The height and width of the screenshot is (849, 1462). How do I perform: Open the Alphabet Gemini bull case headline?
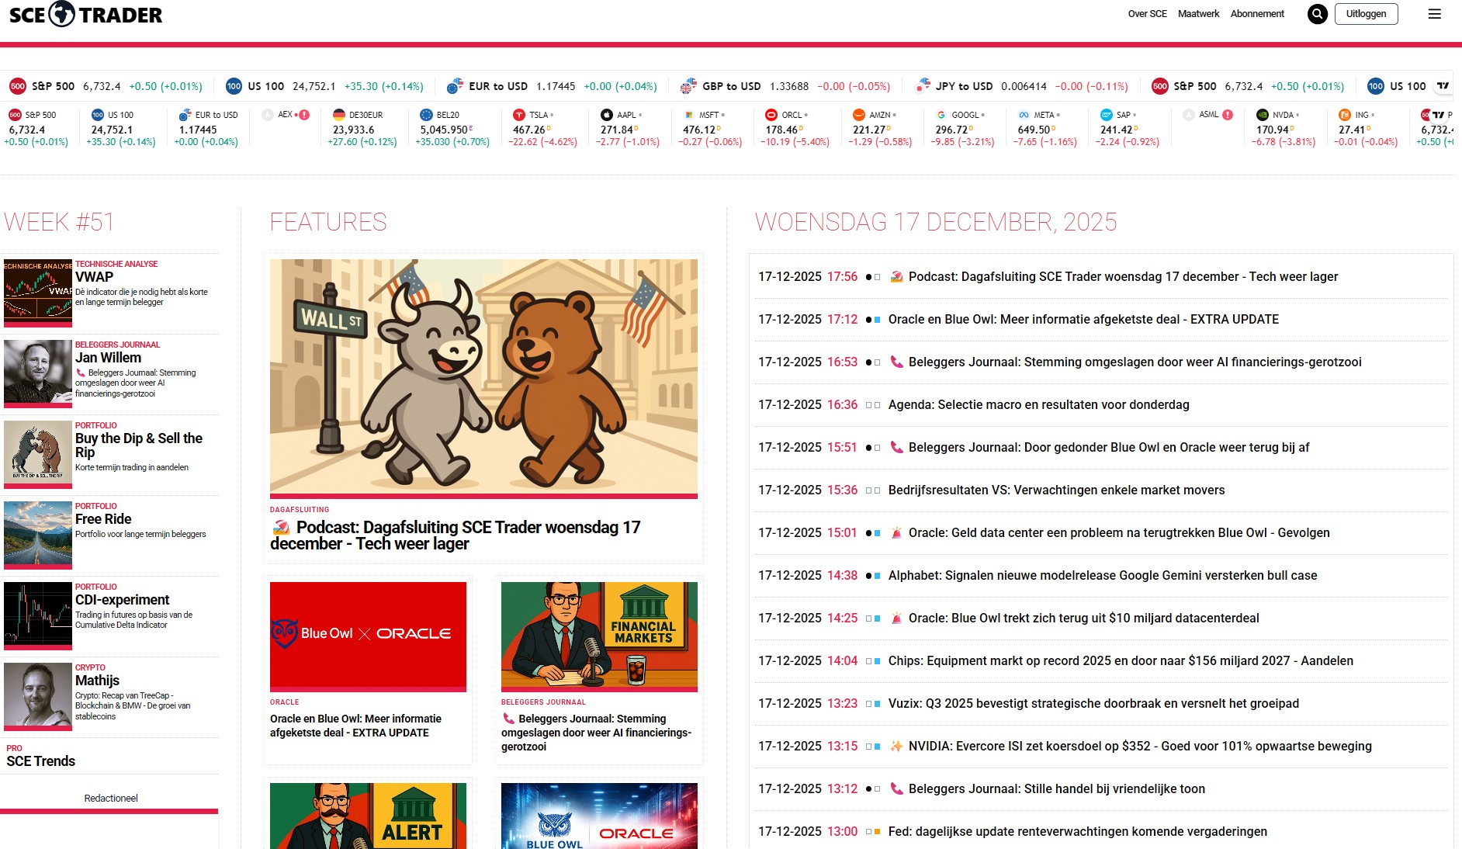(x=1103, y=575)
